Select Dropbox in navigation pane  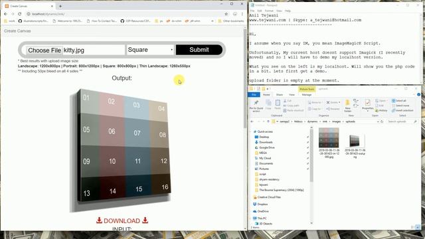[x=262, y=204]
